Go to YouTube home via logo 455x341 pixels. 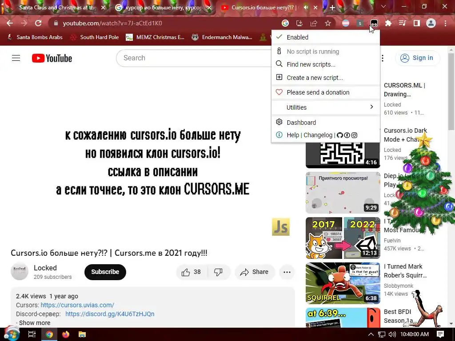tap(52, 58)
